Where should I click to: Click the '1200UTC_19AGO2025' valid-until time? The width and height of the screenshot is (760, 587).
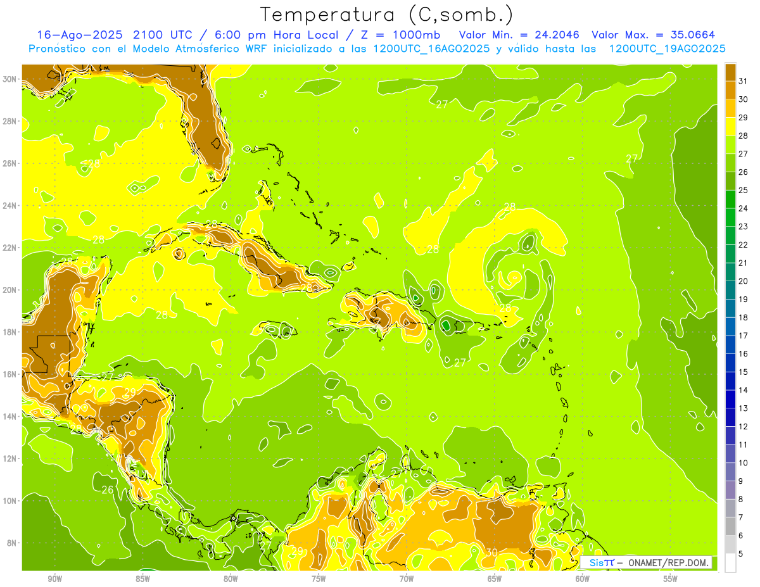[x=668, y=48]
